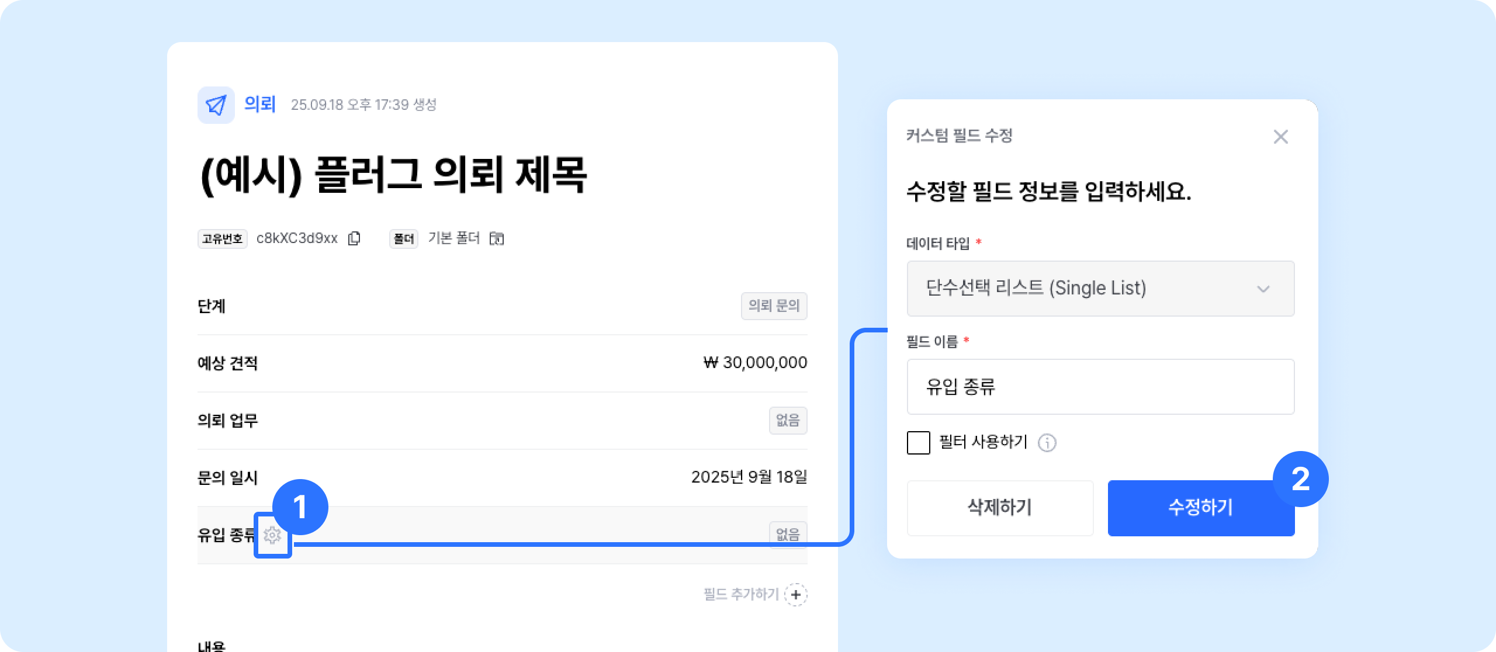
Task: Click the folder move icon beside 기본 폴더
Action: tap(497, 238)
